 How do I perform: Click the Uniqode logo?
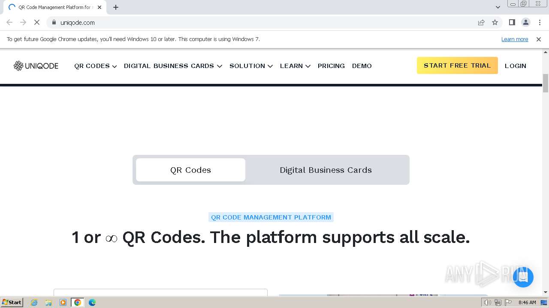tap(36, 66)
